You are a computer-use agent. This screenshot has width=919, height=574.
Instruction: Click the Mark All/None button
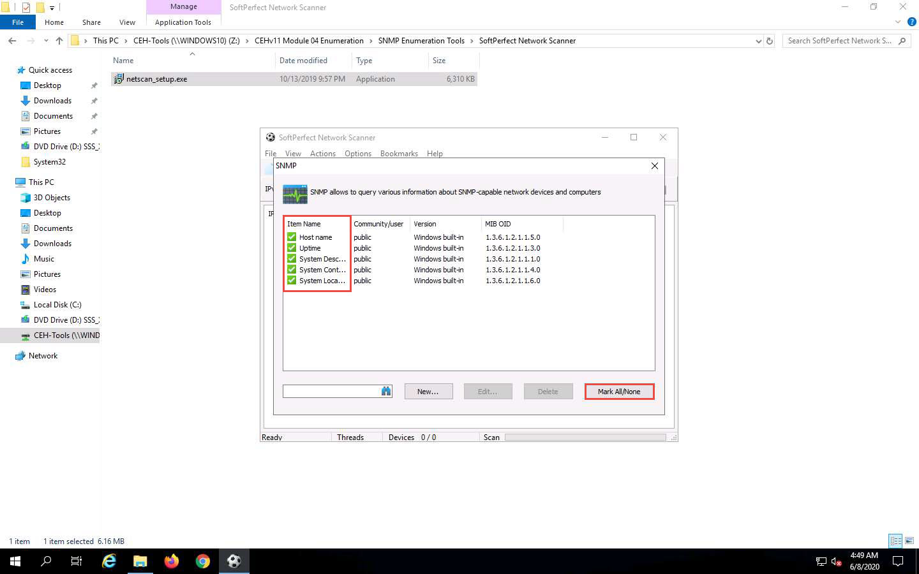click(619, 392)
